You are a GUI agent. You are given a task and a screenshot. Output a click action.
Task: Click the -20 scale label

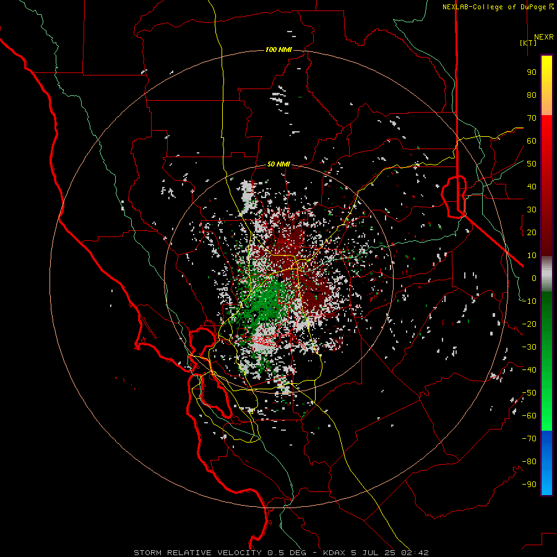[x=529, y=324]
